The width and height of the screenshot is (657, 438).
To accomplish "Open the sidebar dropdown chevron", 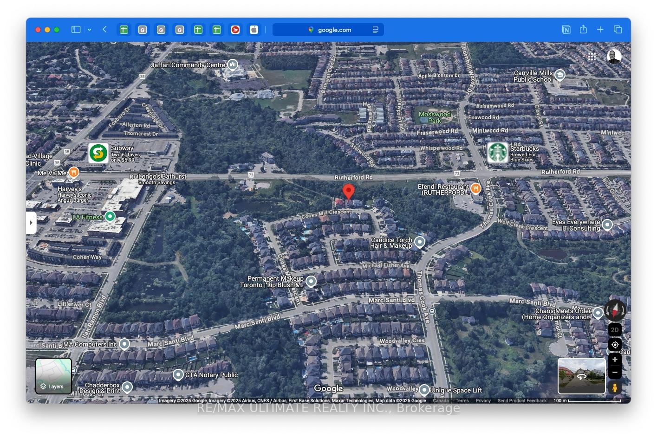I will click(89, 30).
